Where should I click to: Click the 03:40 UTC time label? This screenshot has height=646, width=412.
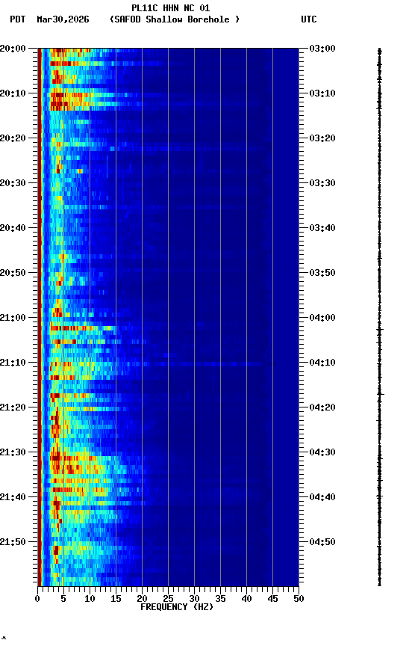point(322,228)
